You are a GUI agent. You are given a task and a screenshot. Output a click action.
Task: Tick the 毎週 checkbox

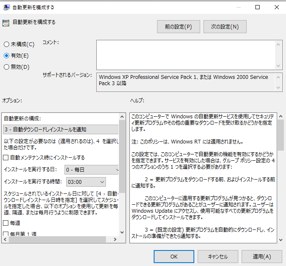click(x=6, y=222)
